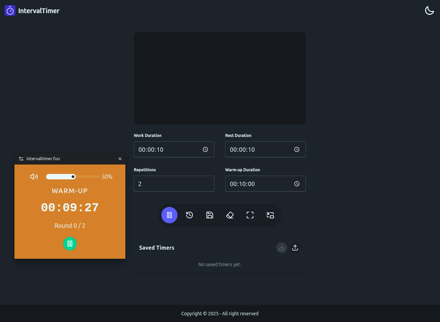Viewport: 440px width, 322px height.
Task: Enter fullscreen mode for the timer
Action: point(250,215)
